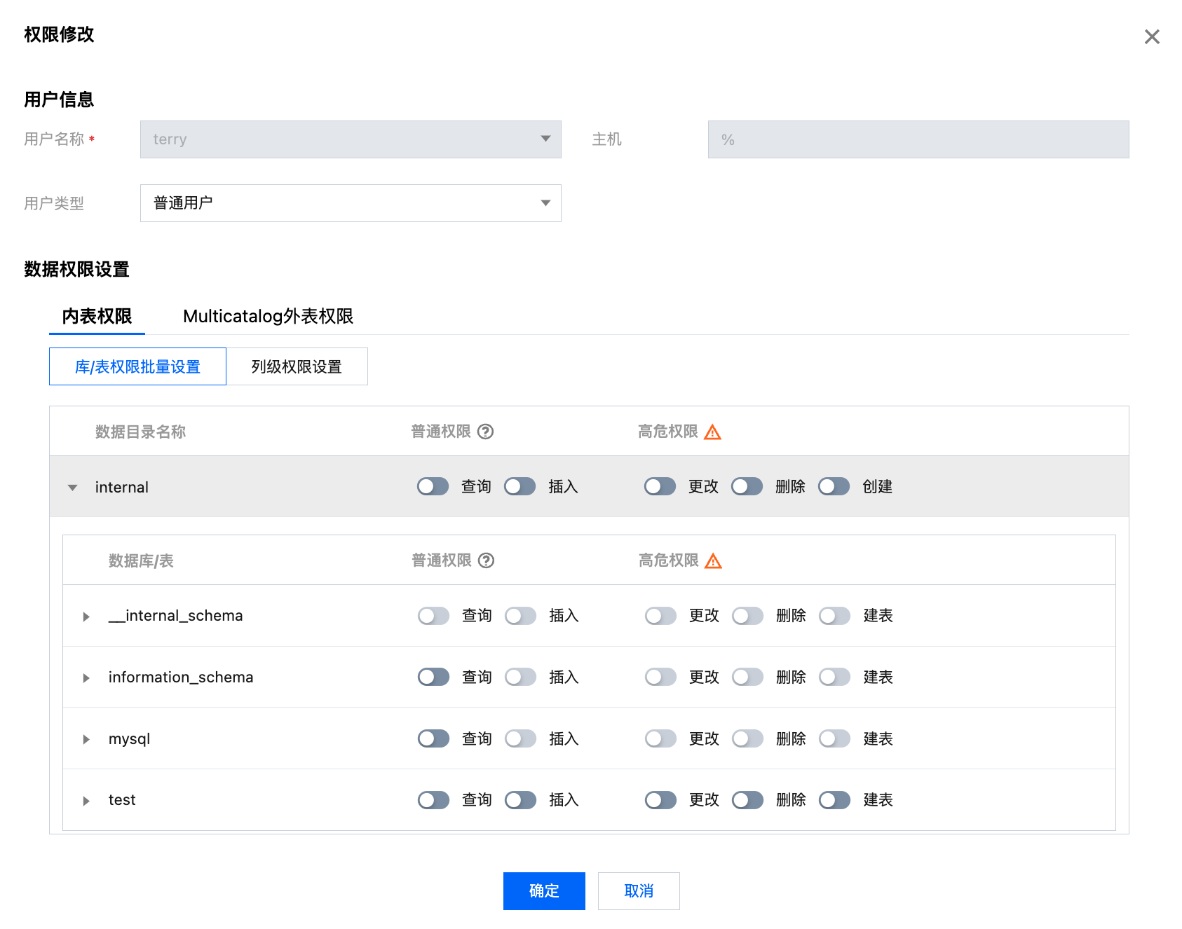Click the warning icon beside top 高危权限 header
This screenshot has width=1182, height=929.
point(712,432)
